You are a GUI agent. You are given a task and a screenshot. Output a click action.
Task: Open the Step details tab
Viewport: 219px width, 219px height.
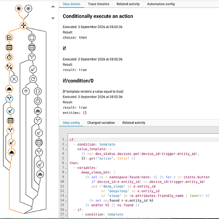pyautogui.click(x=72, y=4)
